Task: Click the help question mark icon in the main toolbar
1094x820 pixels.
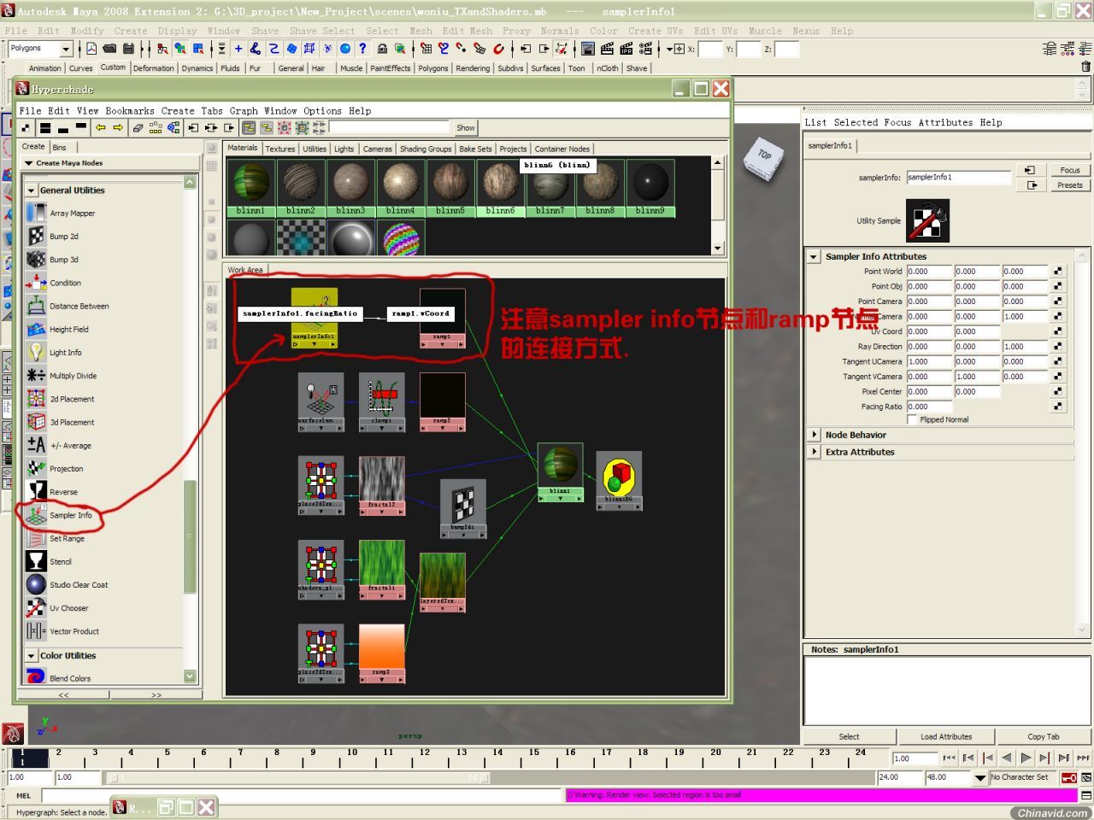Action: (x=362, y=49)
